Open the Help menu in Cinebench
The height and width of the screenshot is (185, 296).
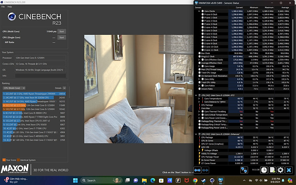pyautogui.click(x=9, y=7)
